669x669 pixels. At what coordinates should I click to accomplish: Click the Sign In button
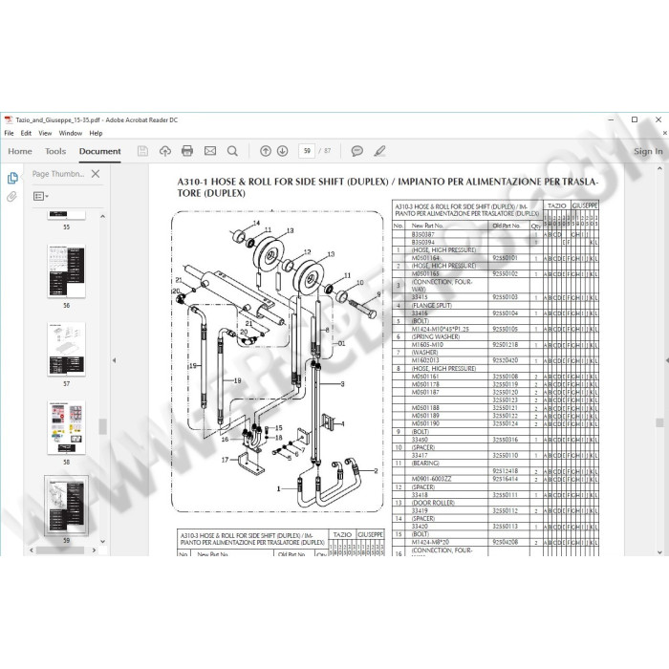(x=648, y=151)
